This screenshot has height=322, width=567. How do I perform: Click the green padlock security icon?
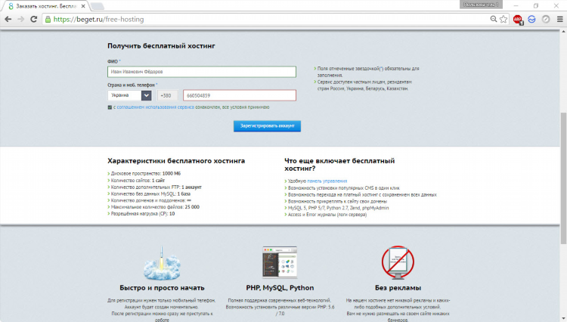click(48, 19)
